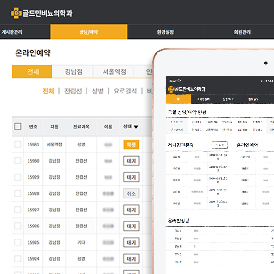Viewport: 274px width, 274px height.
Task: Click the 금일 상담/예약 현황 heading on iPad
Action: (x=187, y=112)
